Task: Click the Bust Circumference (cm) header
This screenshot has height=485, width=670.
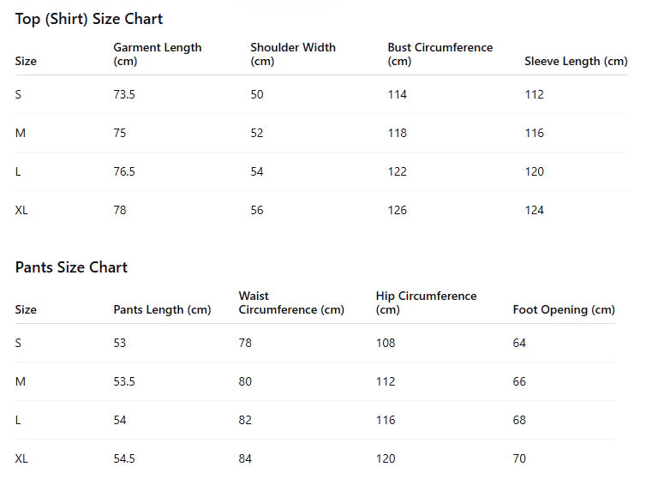Action: (x=440, y=54)
